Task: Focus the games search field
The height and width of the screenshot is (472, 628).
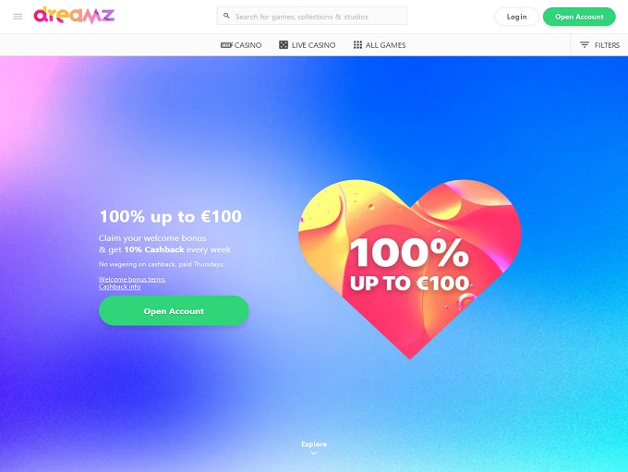Action: 312,16
